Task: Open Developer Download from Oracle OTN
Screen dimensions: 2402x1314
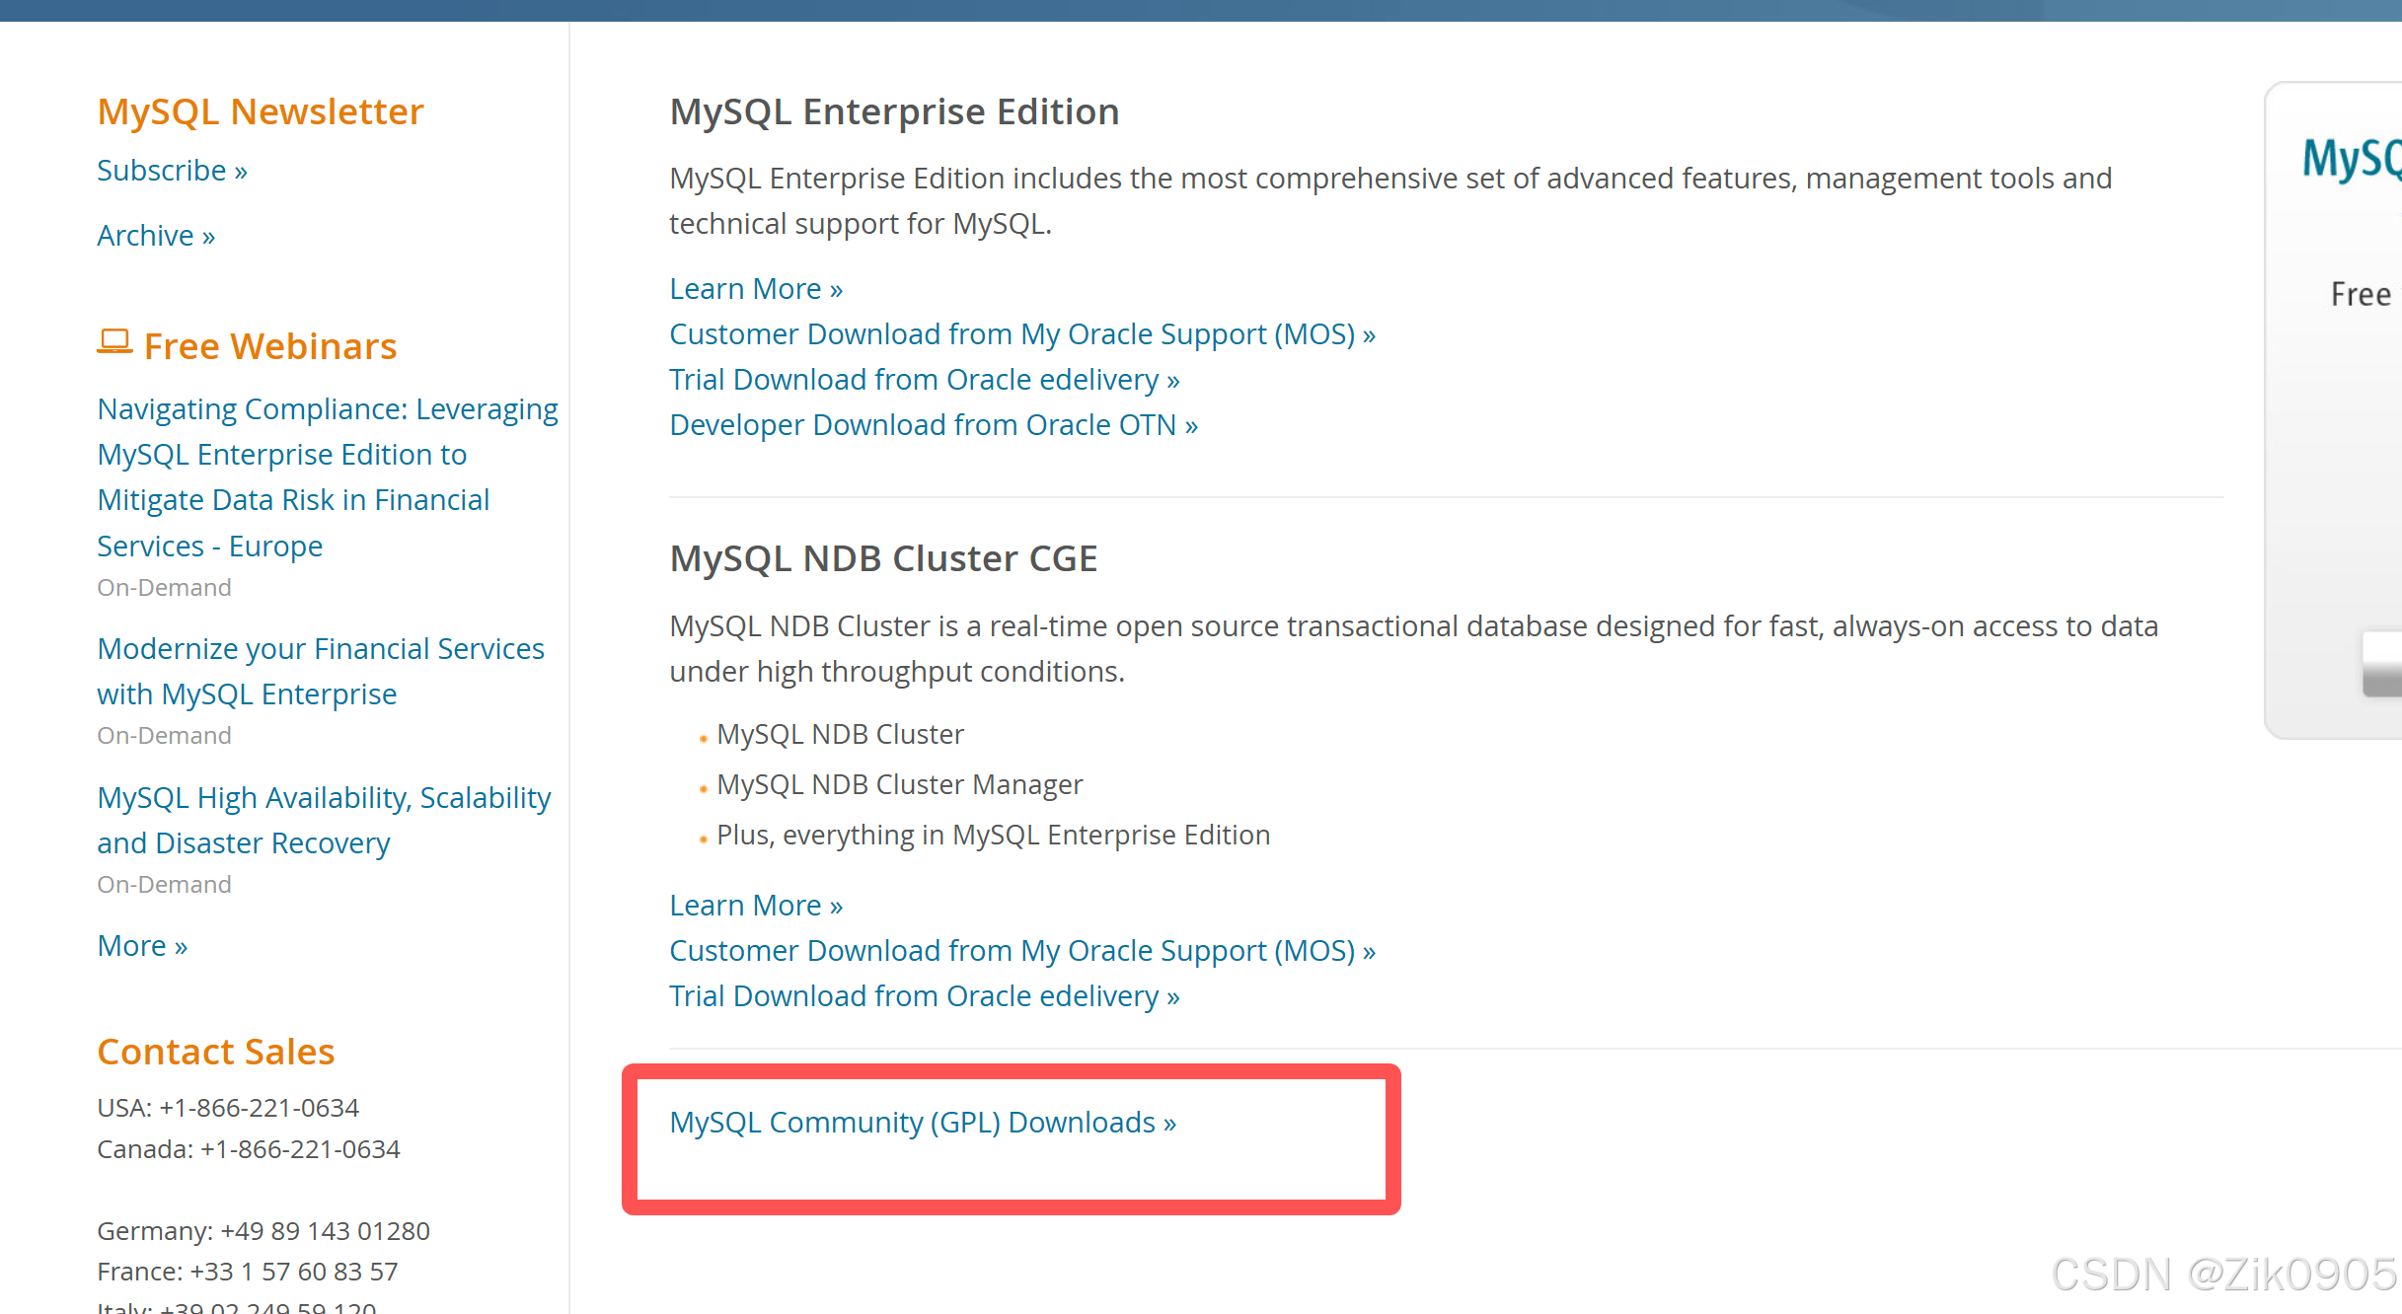Action: 933,424
